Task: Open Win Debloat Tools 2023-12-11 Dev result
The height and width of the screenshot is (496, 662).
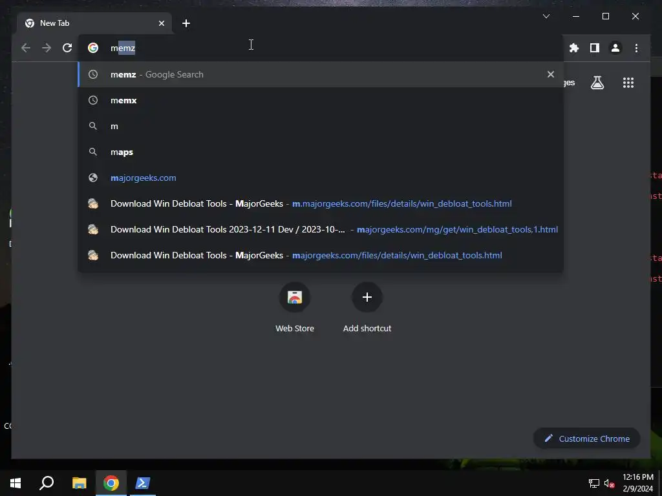Action: [x=321, y=229]
